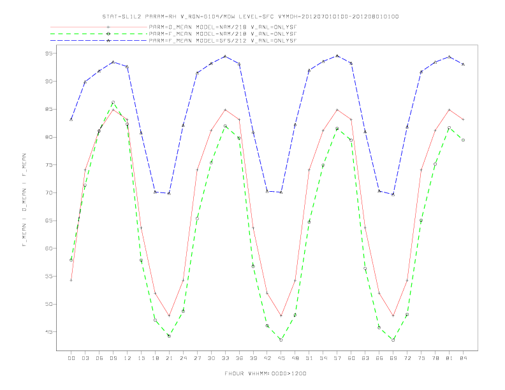The image size is (505, 390).
Task: Click y-axis tick label 90
Action: pyautogui.click(x=49, y=82)
